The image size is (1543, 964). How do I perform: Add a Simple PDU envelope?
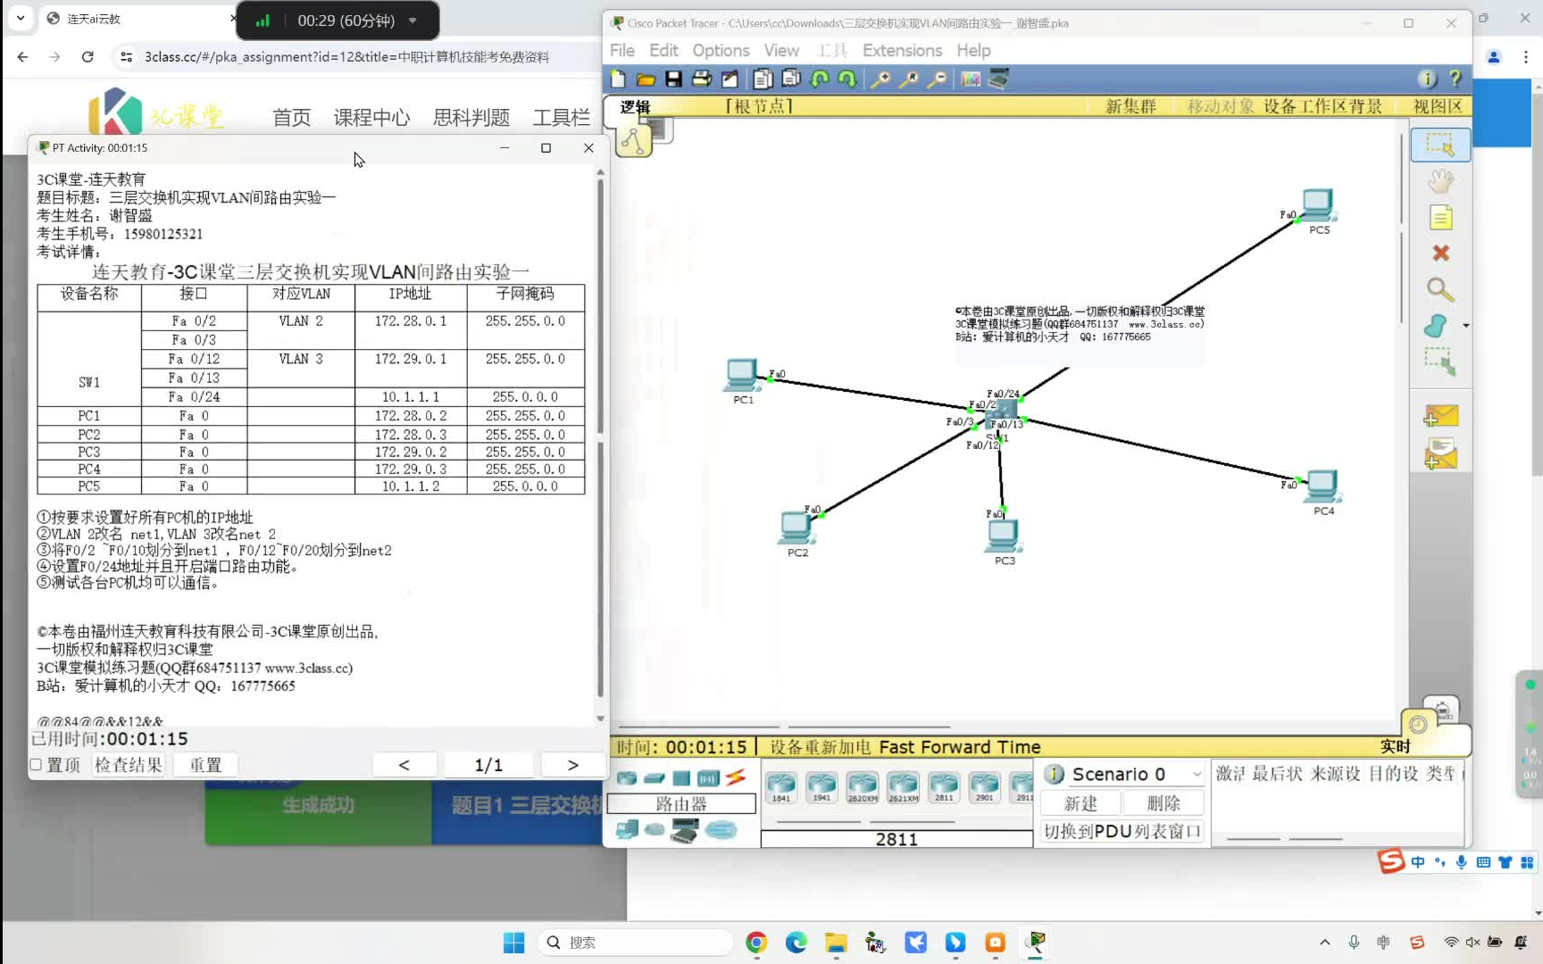point(1440,416)
